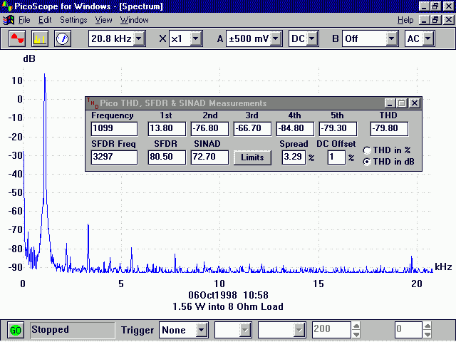The image size is (456, 342).
Task: Click the 4th harmonic field -84.80
Action: tap(295, 129)
